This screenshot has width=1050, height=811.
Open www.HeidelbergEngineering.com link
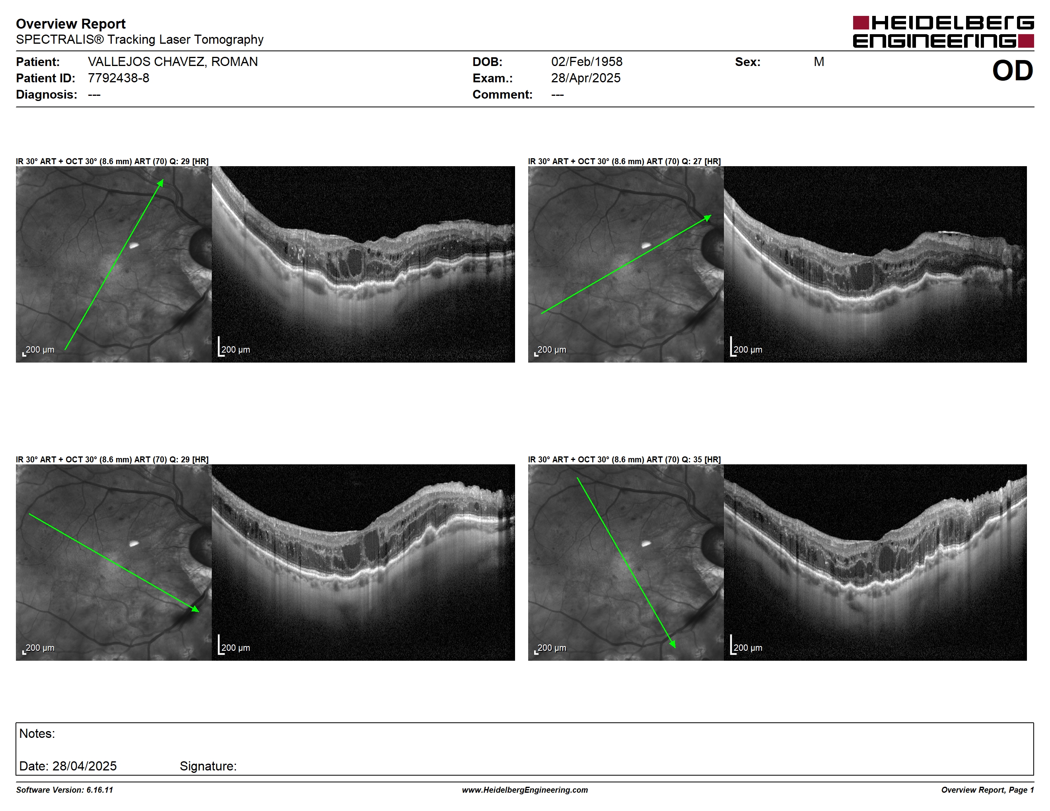(525, 790)
